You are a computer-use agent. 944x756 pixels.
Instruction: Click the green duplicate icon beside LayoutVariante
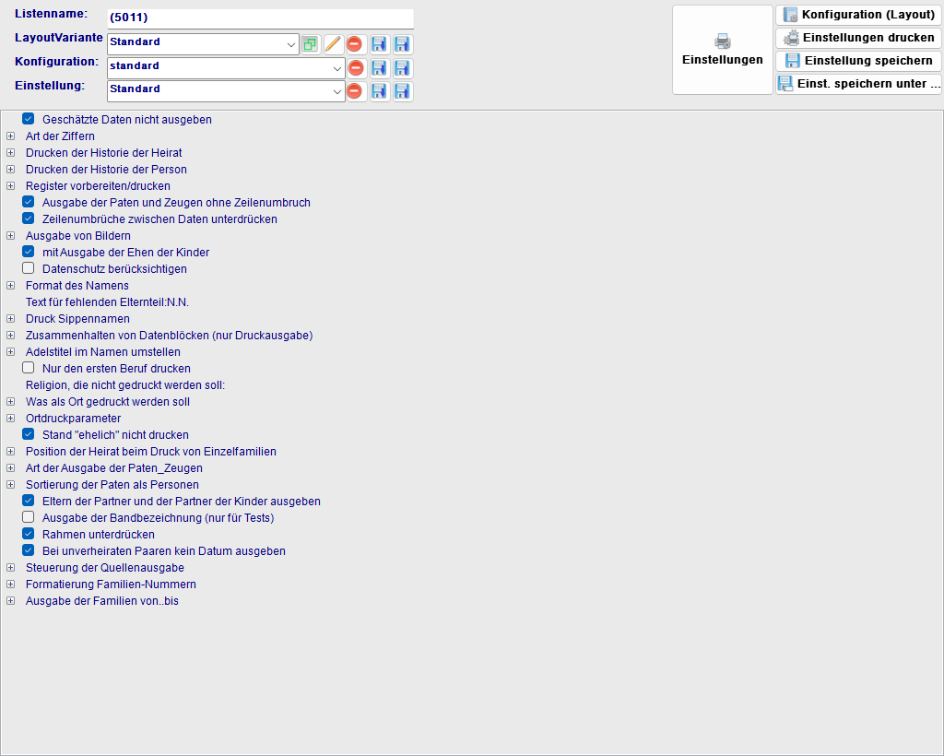coord(310,42)
